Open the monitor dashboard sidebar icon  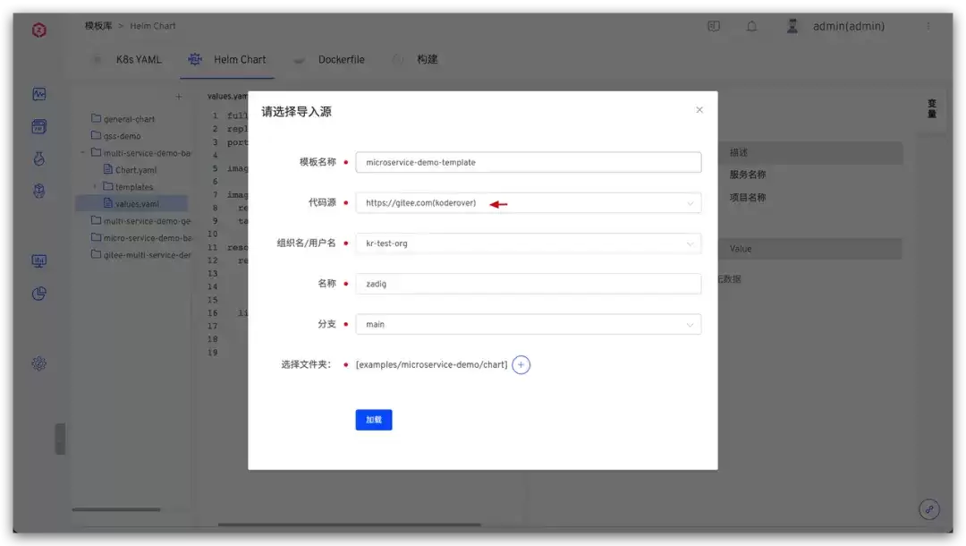(38, 261)
